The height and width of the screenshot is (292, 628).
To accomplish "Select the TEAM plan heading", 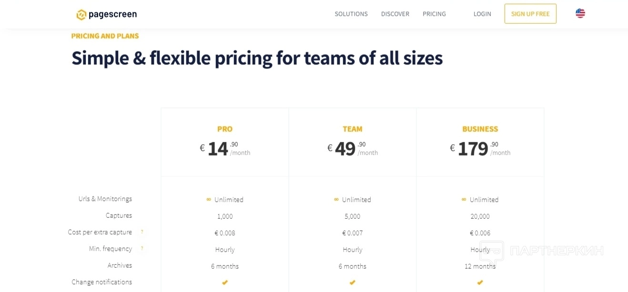I will [x=353, y=129].
